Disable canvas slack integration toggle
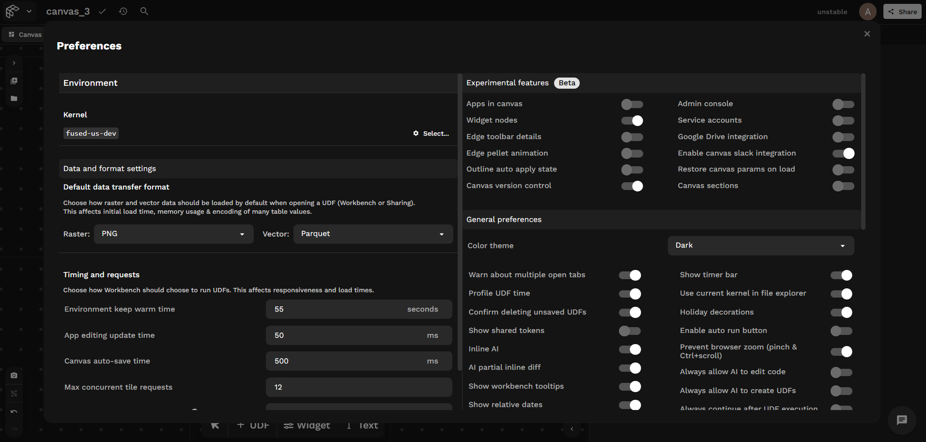This screenshot has height=442, width=926. (x=843, y=154)
